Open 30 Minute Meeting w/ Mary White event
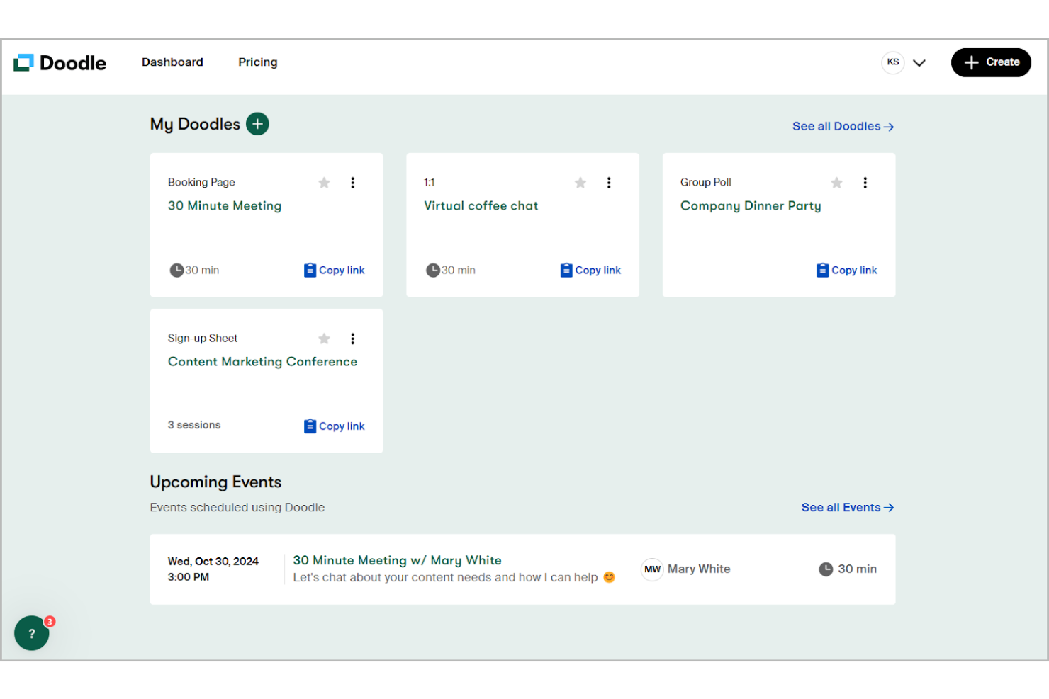This screenshot has width=1049, height=699. point(398,560)
